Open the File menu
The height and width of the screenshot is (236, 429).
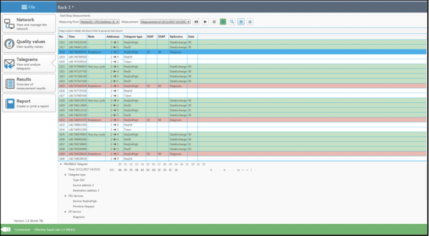(x=28, y=7)
